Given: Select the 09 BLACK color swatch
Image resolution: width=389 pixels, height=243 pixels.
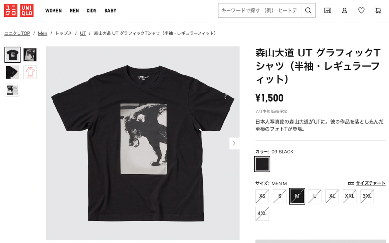Looking at the screenshot, I should [262, 164].
